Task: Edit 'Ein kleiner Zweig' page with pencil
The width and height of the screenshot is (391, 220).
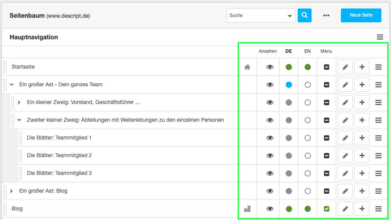Action: [x=345, y=102]
